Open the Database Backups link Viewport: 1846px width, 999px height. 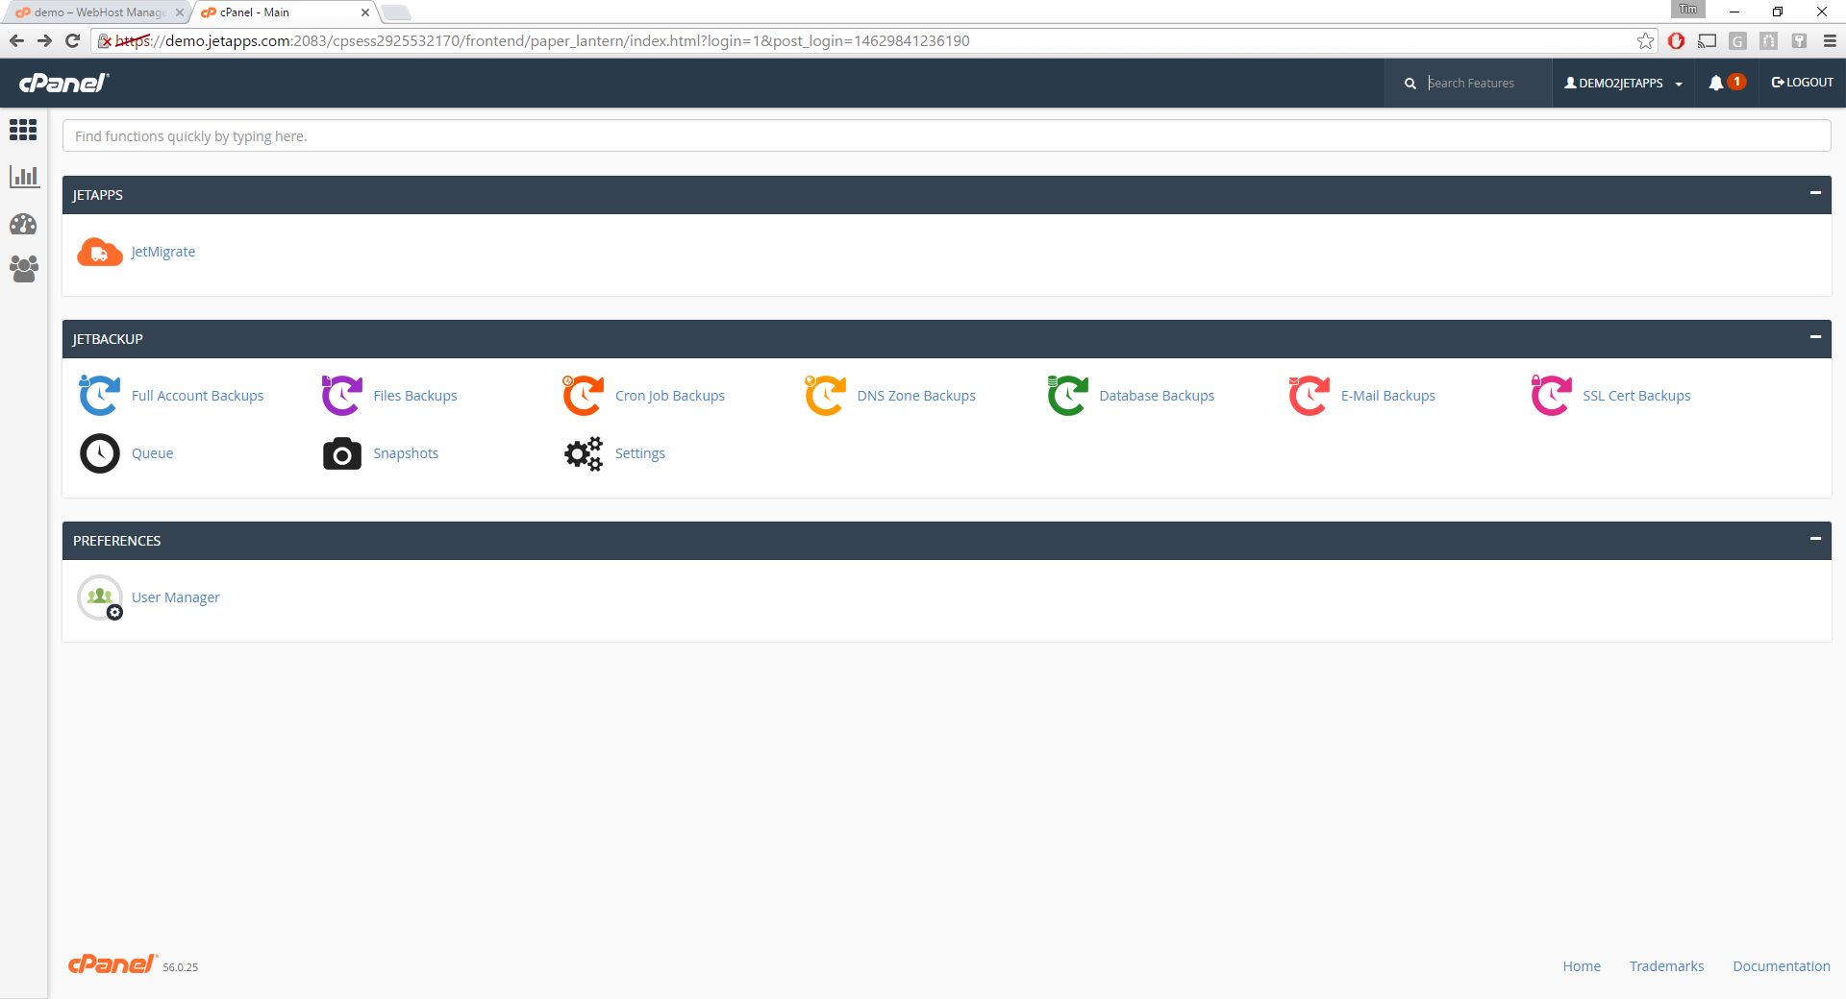pos(1157,396)
